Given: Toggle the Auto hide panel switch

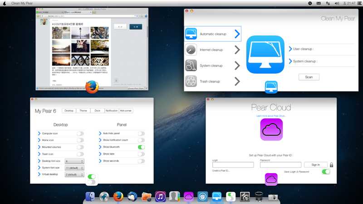Looking at the screenshot, I should [141, 133].
